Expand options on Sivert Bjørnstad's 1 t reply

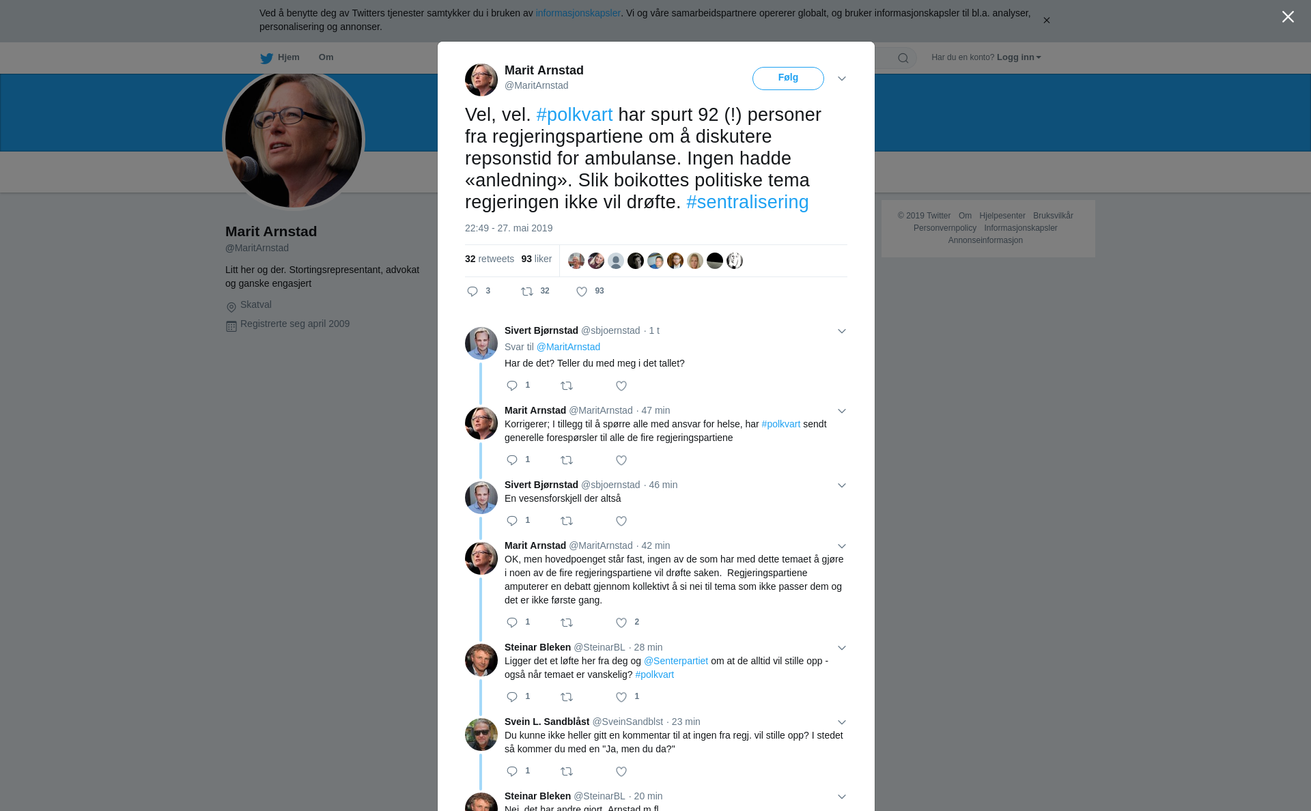pyautogui.click(x=842, y=331)
